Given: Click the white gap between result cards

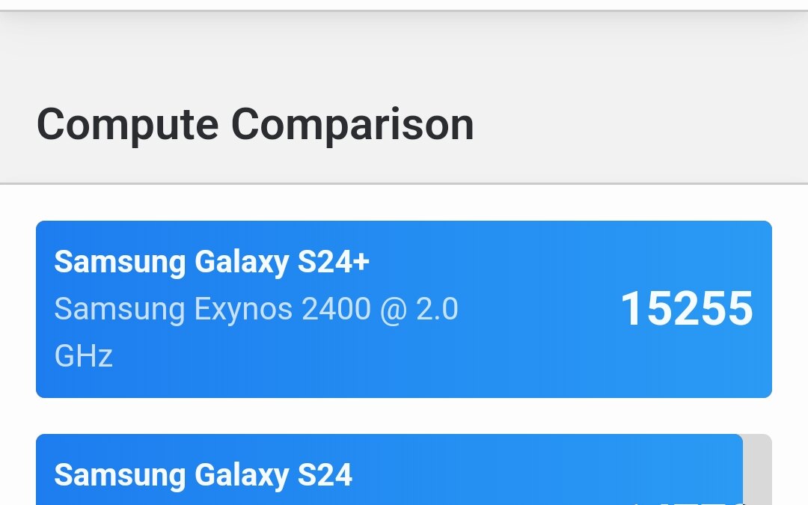Looking at the screenshot, I should [404, 415].
